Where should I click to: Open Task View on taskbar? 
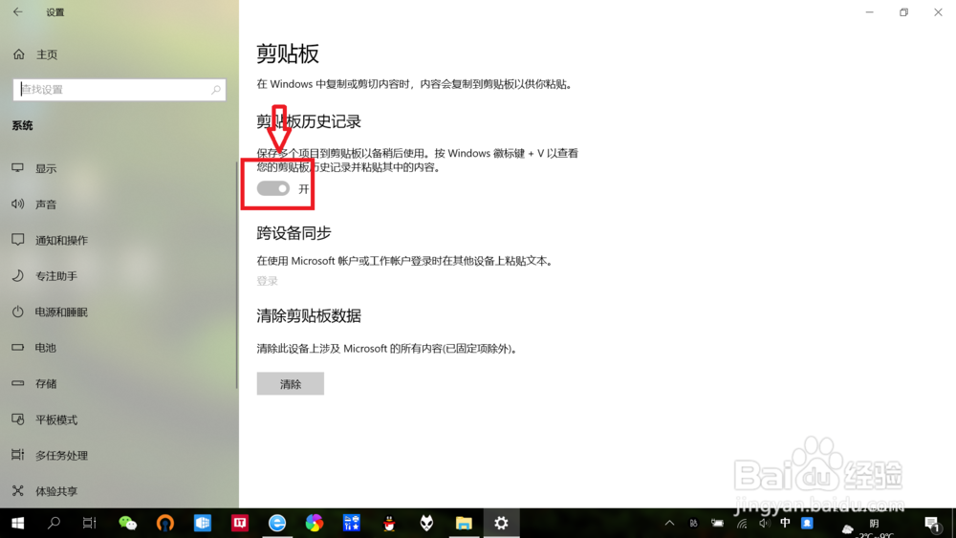[x=90, y=523]
